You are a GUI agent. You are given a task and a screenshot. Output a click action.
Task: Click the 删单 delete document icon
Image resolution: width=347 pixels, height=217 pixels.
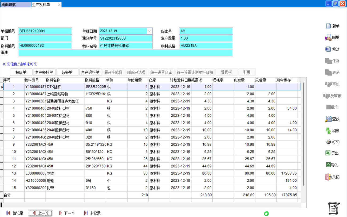coord(328,38)
